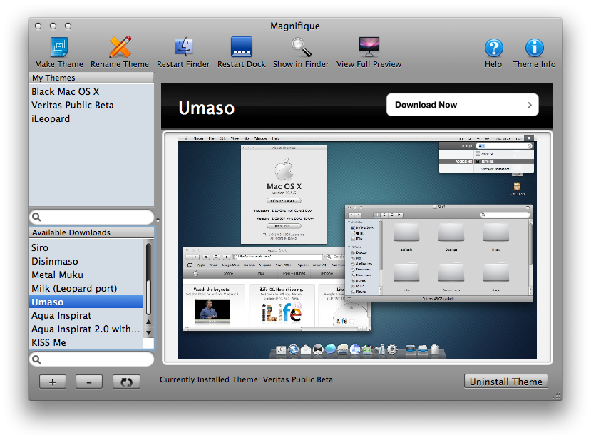
Task: Select the Metal Muku download
Action: (86, 275)
